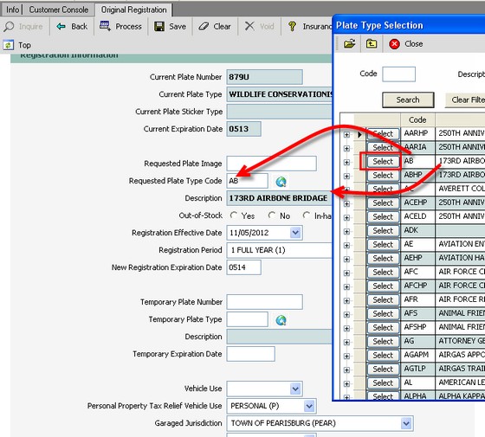Click Select for plate code ABHP
Screen dimensions: 485x437
[x=383, y=176]
